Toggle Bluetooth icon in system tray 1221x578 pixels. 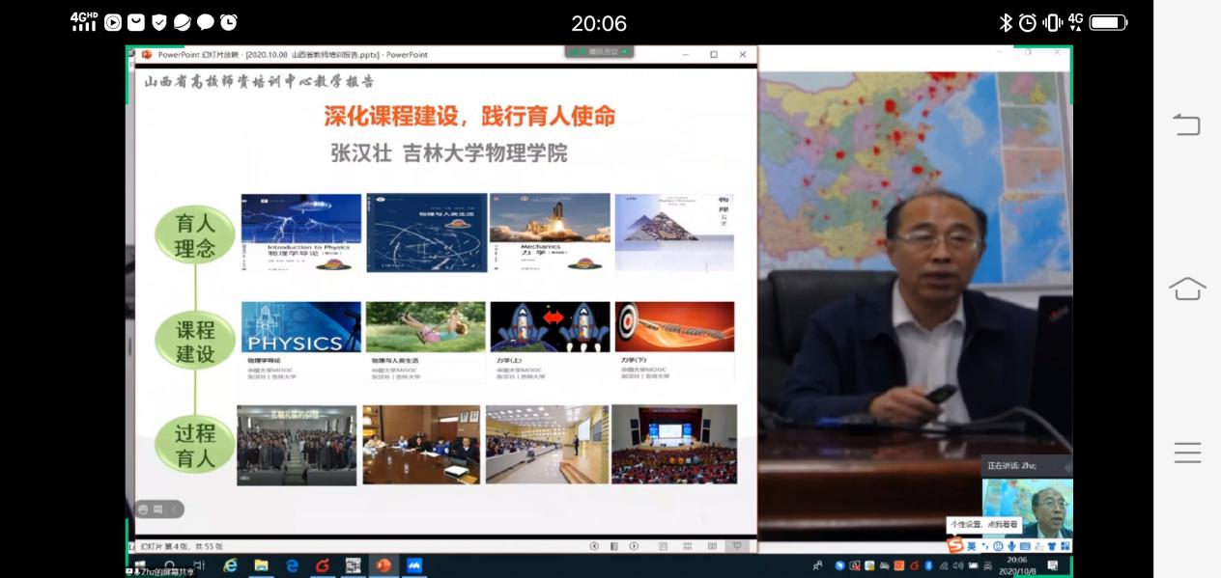[928, 565]
